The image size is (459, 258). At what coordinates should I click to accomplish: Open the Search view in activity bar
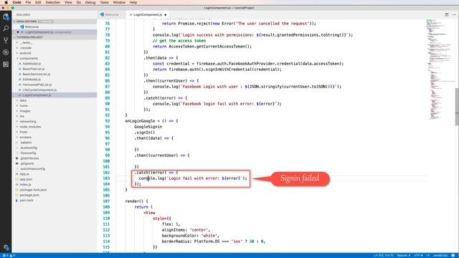pyautogui.click(x=6, y=29)
